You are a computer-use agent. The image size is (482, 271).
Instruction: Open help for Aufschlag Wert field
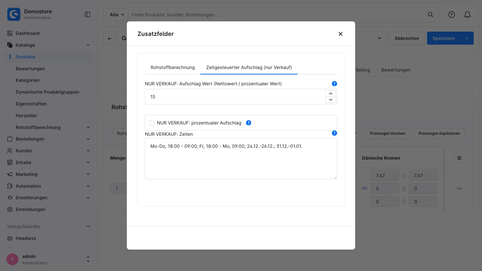click(334, 84)
